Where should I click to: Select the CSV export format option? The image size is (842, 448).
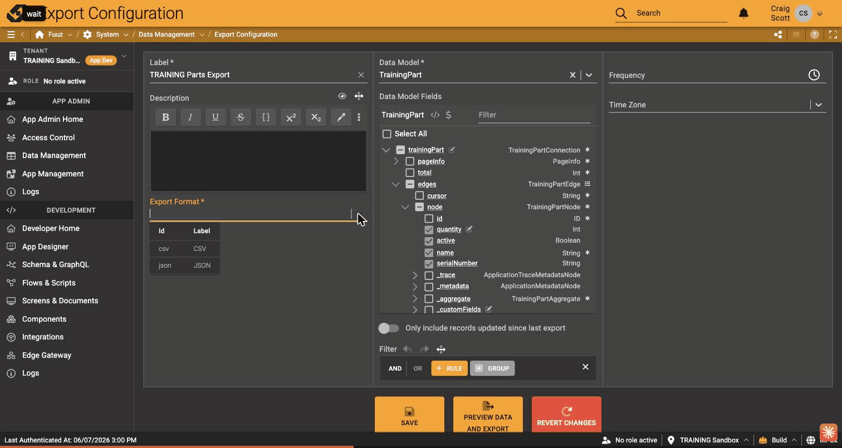[184, 249]
